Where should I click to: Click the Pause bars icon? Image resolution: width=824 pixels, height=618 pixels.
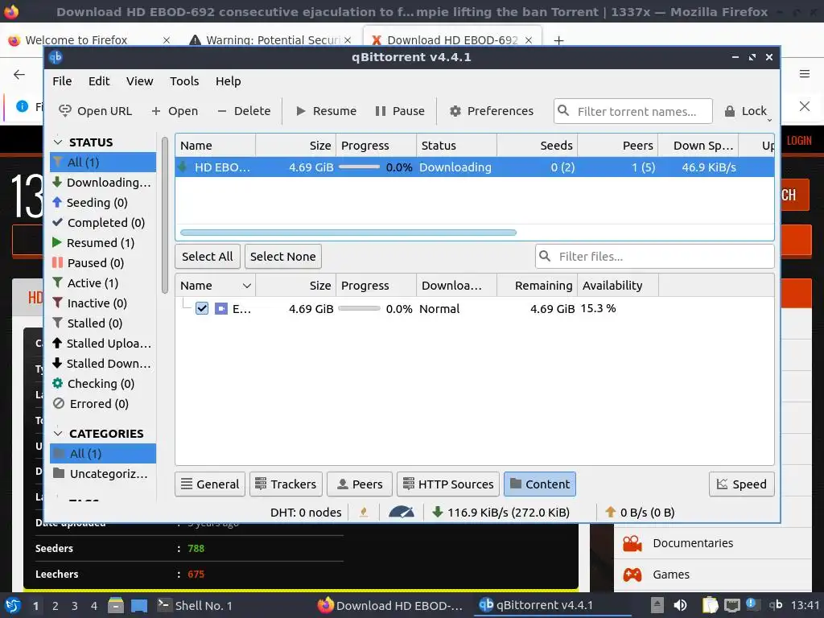click(x=381, y=111)
